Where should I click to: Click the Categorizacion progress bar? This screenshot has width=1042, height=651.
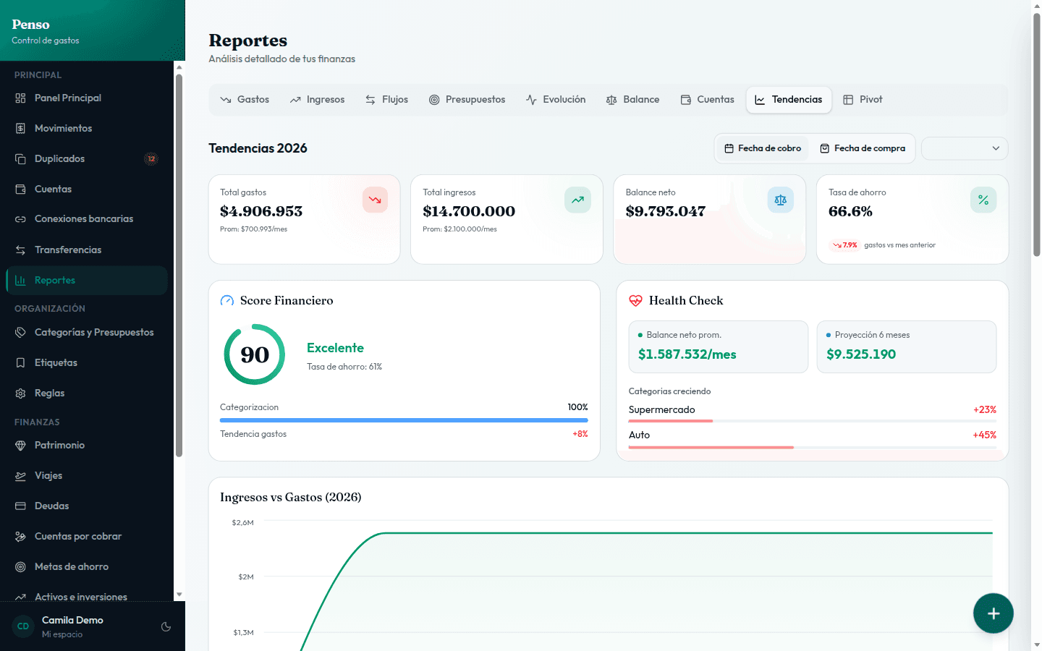pos(404,420)
